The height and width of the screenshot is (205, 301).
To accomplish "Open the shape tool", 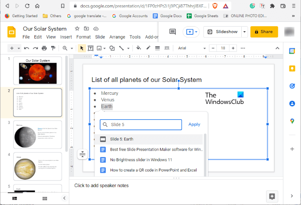I will (x=112, y=48).
